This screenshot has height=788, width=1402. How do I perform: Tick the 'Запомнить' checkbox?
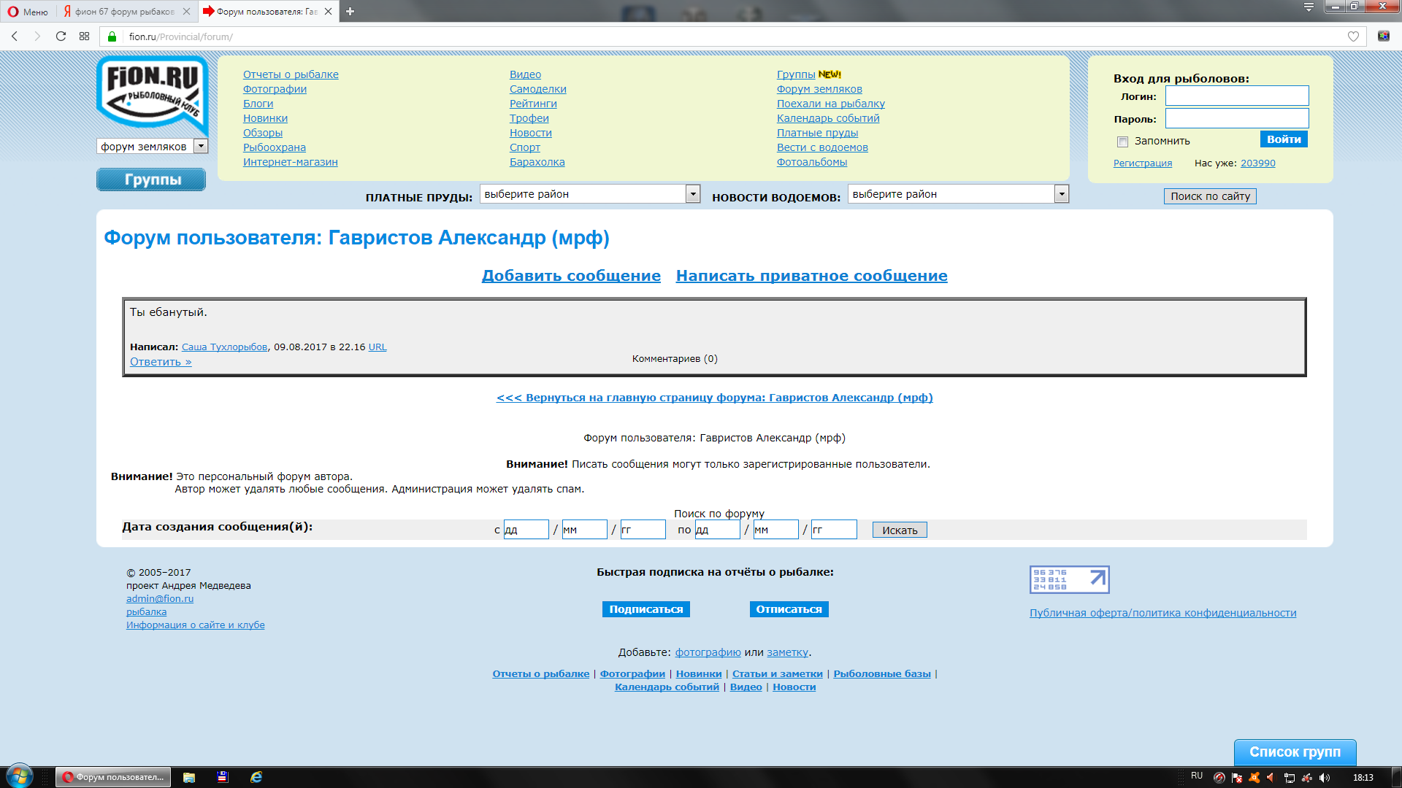point(1122,142)
